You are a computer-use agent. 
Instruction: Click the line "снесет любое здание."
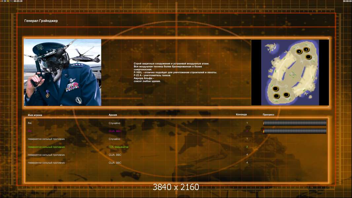(147, 81)
